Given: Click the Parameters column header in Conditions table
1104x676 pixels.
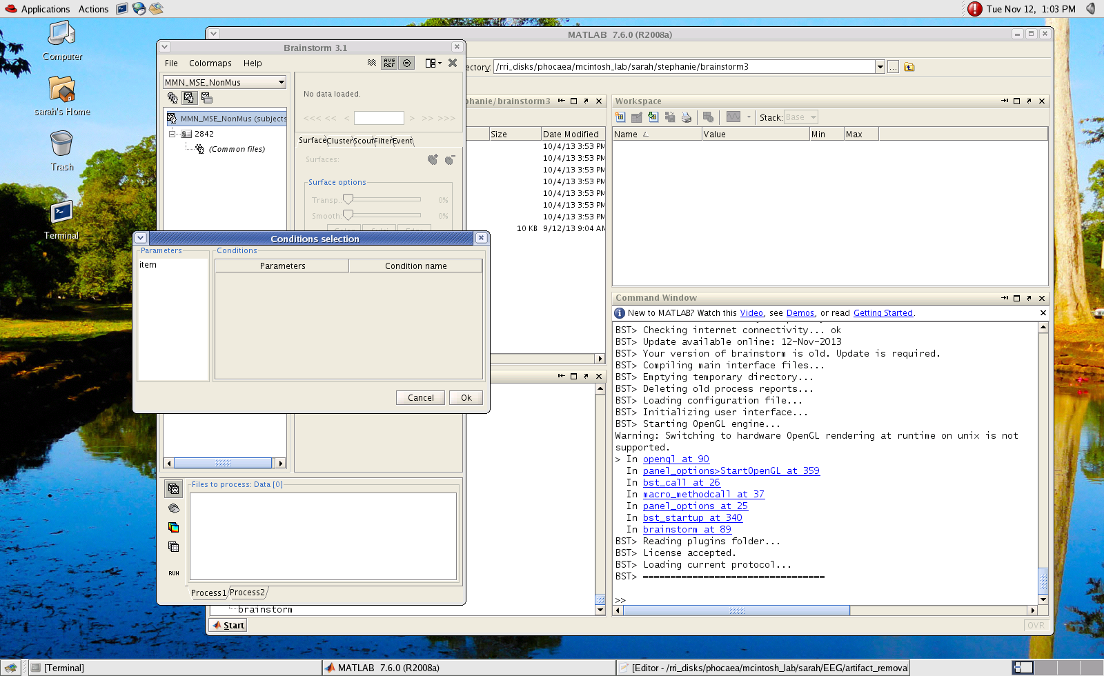Looking at the screenshot, I should (282, 266).
